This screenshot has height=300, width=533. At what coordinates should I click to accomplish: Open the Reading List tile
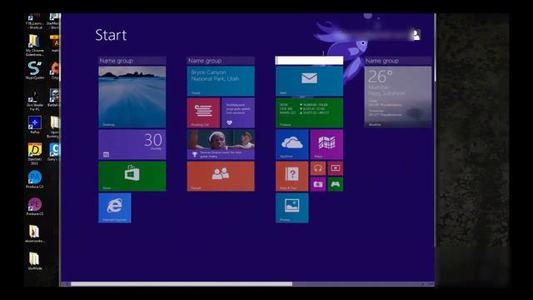click(x=203, y=113)
